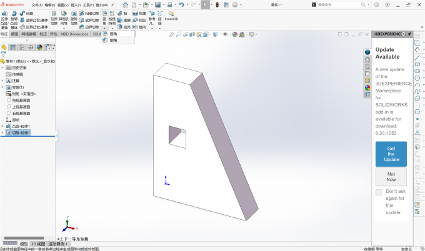Switch to the 3D 视图 bottom tab

[x=37, y=244]
